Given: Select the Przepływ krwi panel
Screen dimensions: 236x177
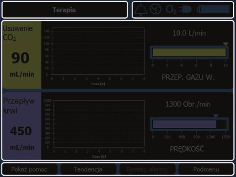Looking at the screenshot, I should [22, 126].
